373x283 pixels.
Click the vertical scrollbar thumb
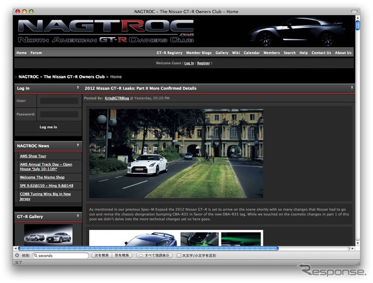357,26
